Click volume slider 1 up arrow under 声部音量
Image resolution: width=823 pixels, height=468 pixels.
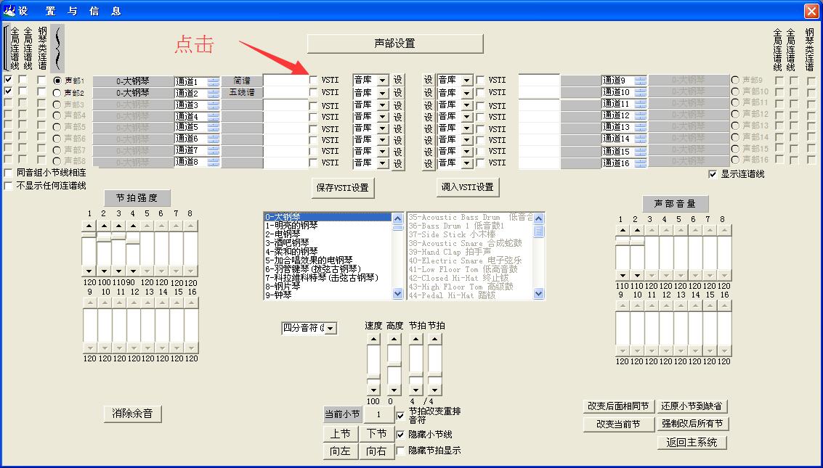click(x=622, y=230)
